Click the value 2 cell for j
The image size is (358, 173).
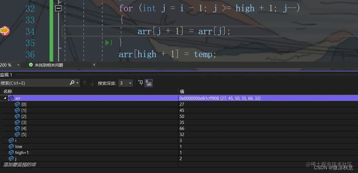tap(268, 159)
